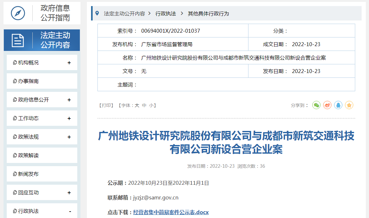
Task: Click the page icon beside 办事指南
Action: pyautogui.click(x=15, y=81)
